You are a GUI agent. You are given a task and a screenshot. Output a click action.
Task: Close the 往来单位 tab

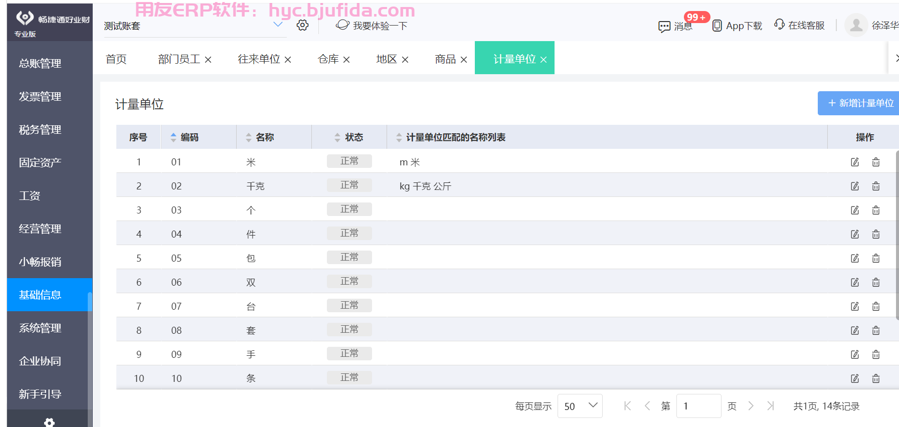pyautogui.click(x=288, y=60)
